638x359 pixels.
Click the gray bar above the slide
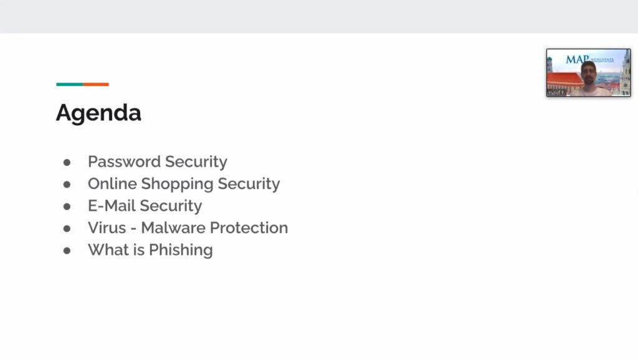click(319, 16)
